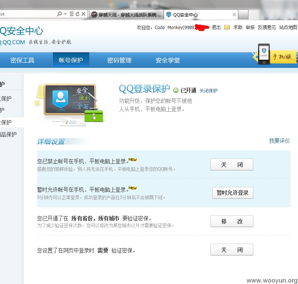Open a new blank browser tab
298x284 pixels.
[x=243, y=15]
